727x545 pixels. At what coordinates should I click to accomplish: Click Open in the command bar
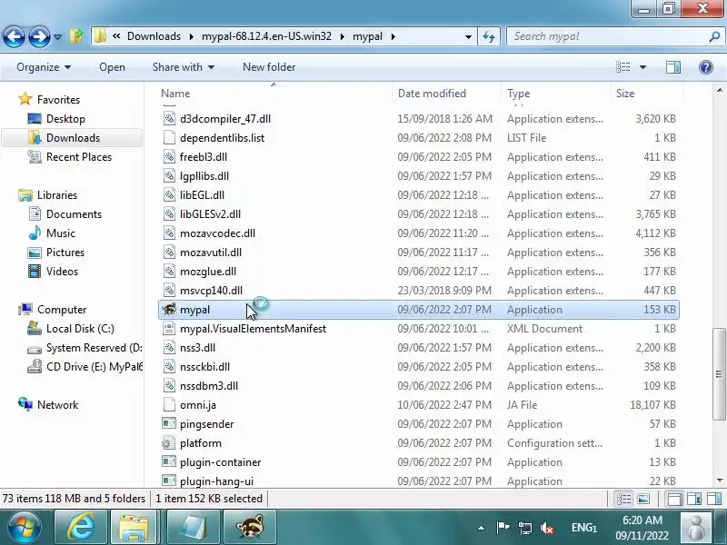(x=112, y=67)
